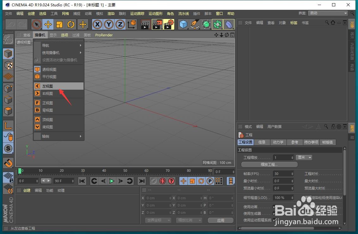This screenshot has width=358, height=234.
Task: Select edges mode in left sidebar
Action: [x=8, y=100]
